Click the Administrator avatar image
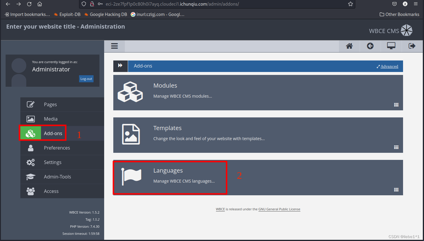Screen dimensions: 424x241 pos(19,72)
